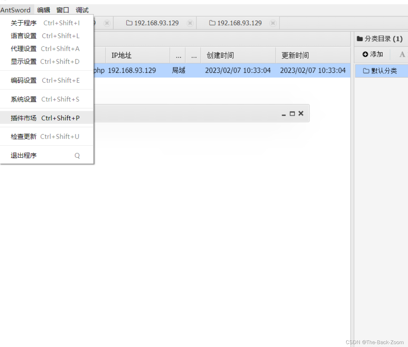Open the 窗口 menu
This screenshot has height=347, width=408.
[63, 10]
